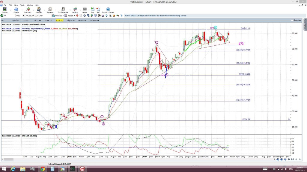Click the FB symbol input field
The image size is (307, 172).
coord(9,16)
